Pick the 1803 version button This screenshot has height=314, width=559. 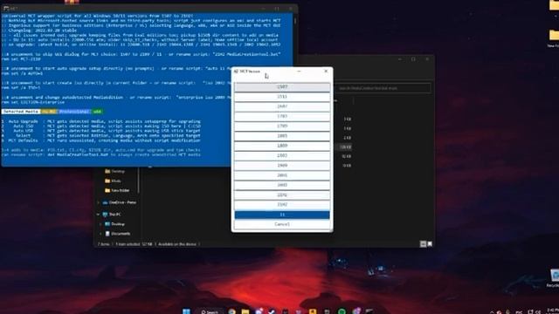click(x=282, y=136)
